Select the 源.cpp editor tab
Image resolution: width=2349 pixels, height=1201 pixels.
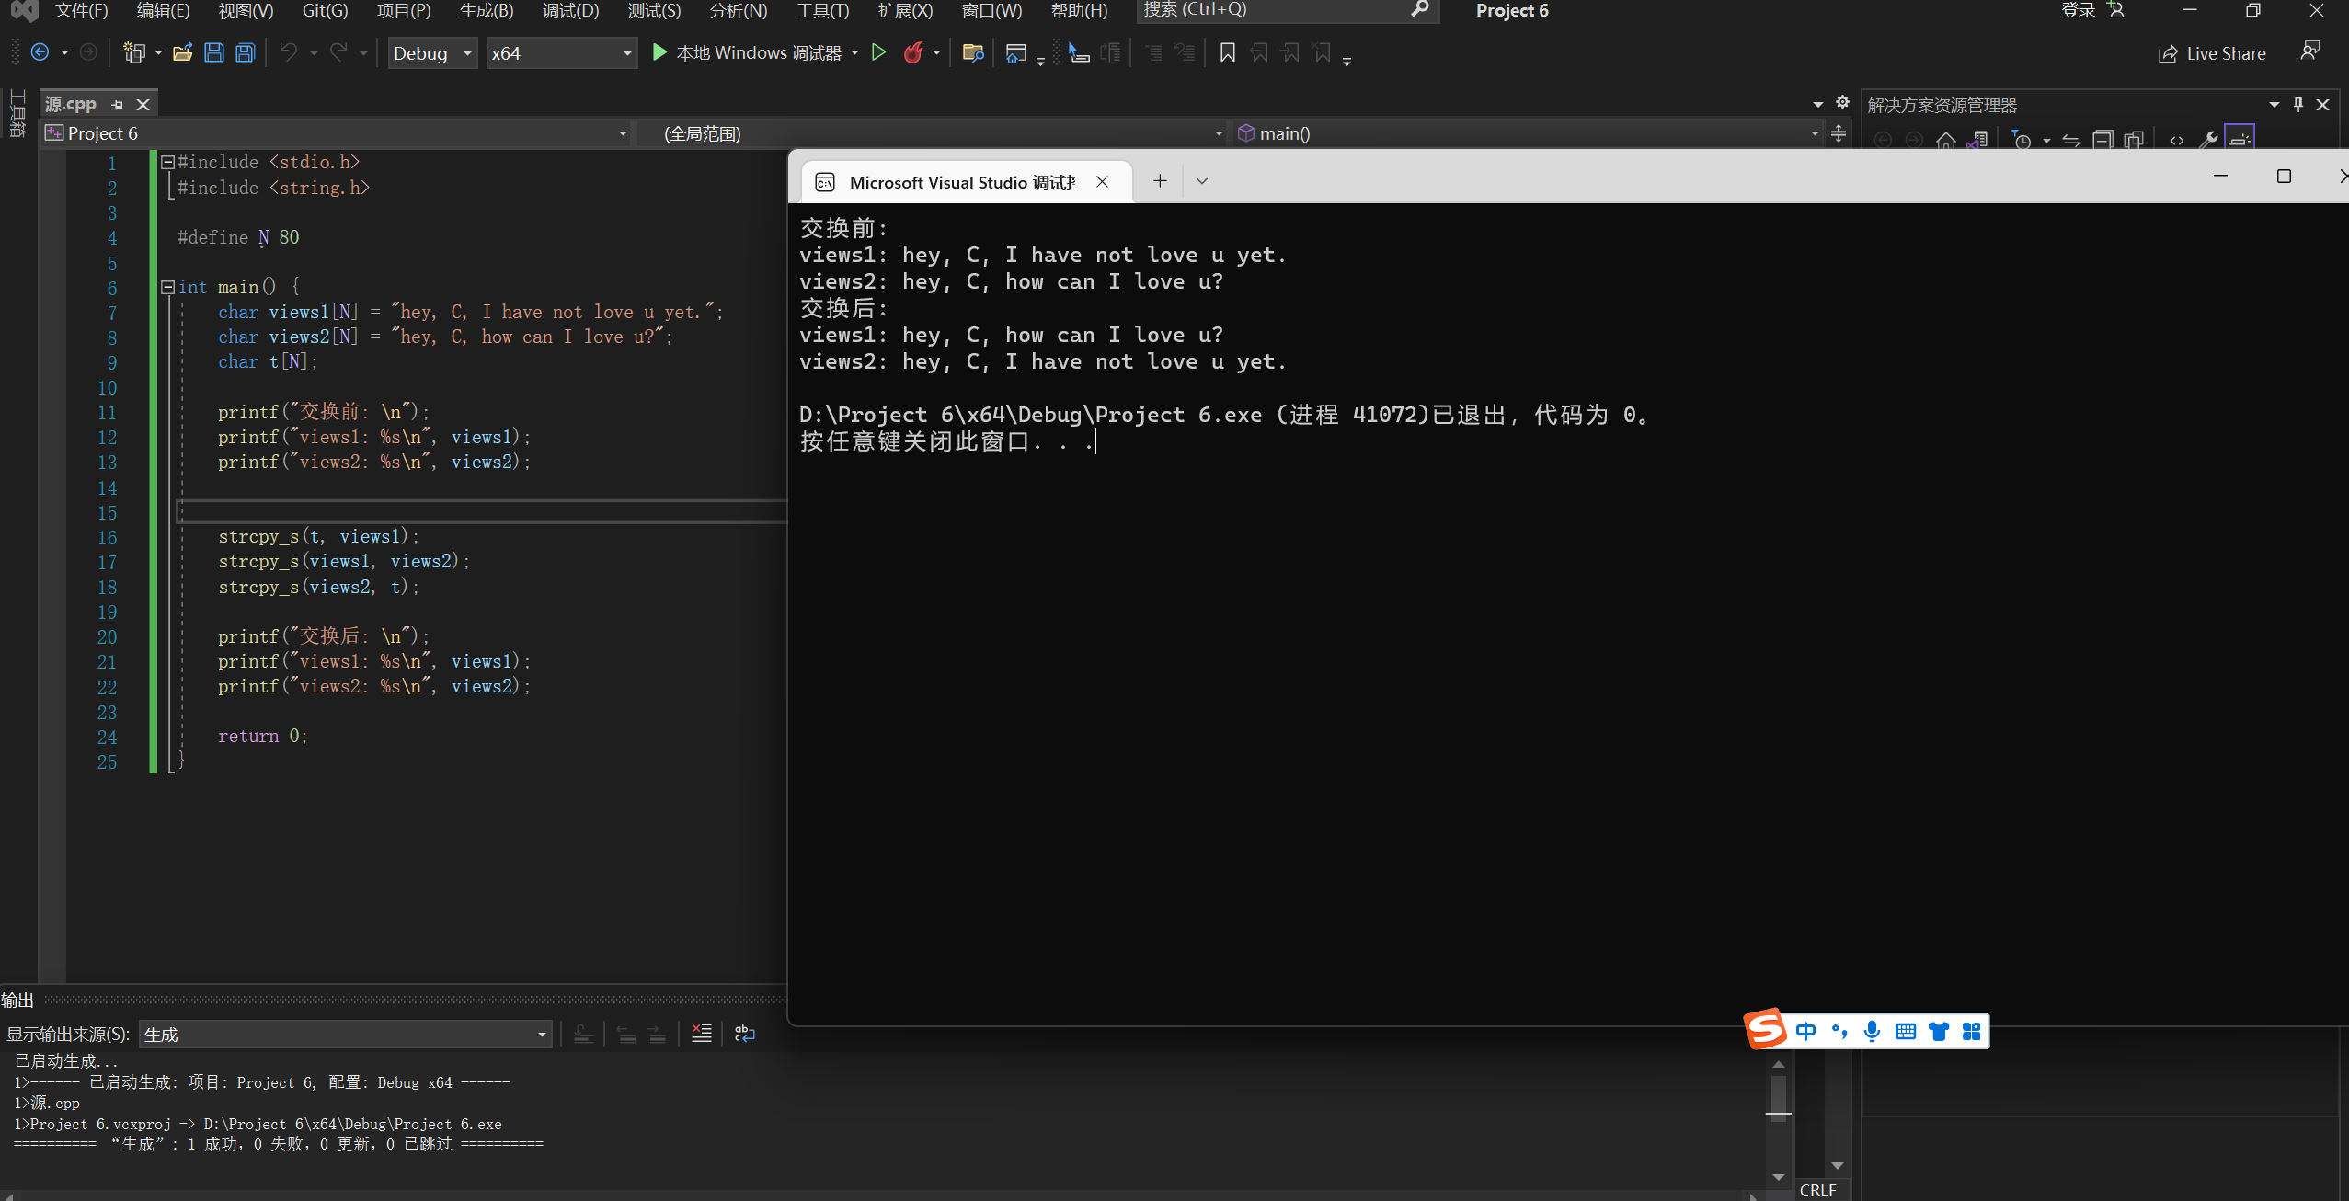tap(72, 104)
